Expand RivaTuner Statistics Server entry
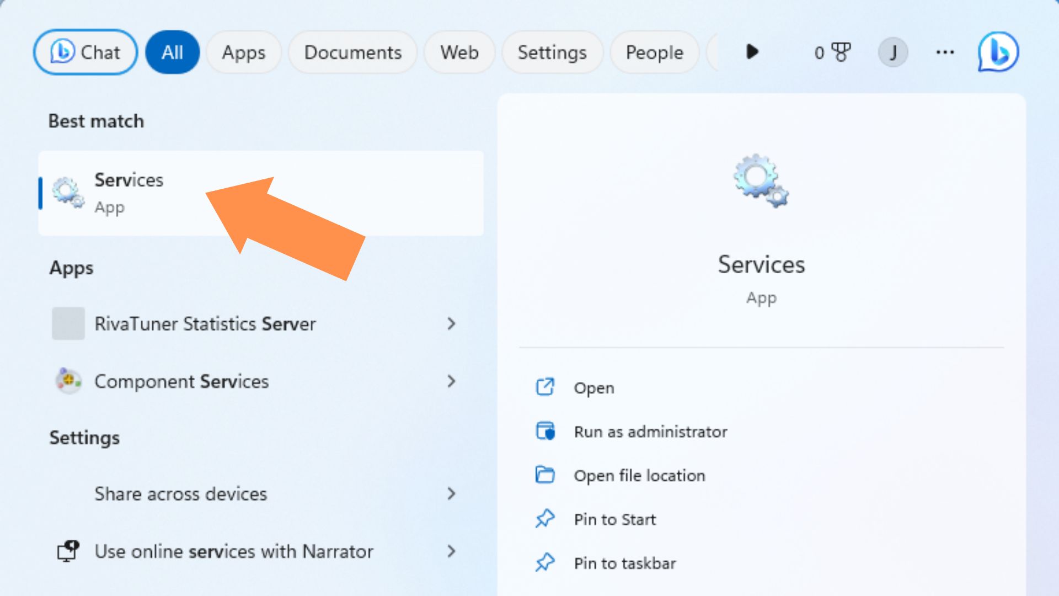Image resolution: width=1059 pixels, height=596 pixels. [x=452, y=324]
